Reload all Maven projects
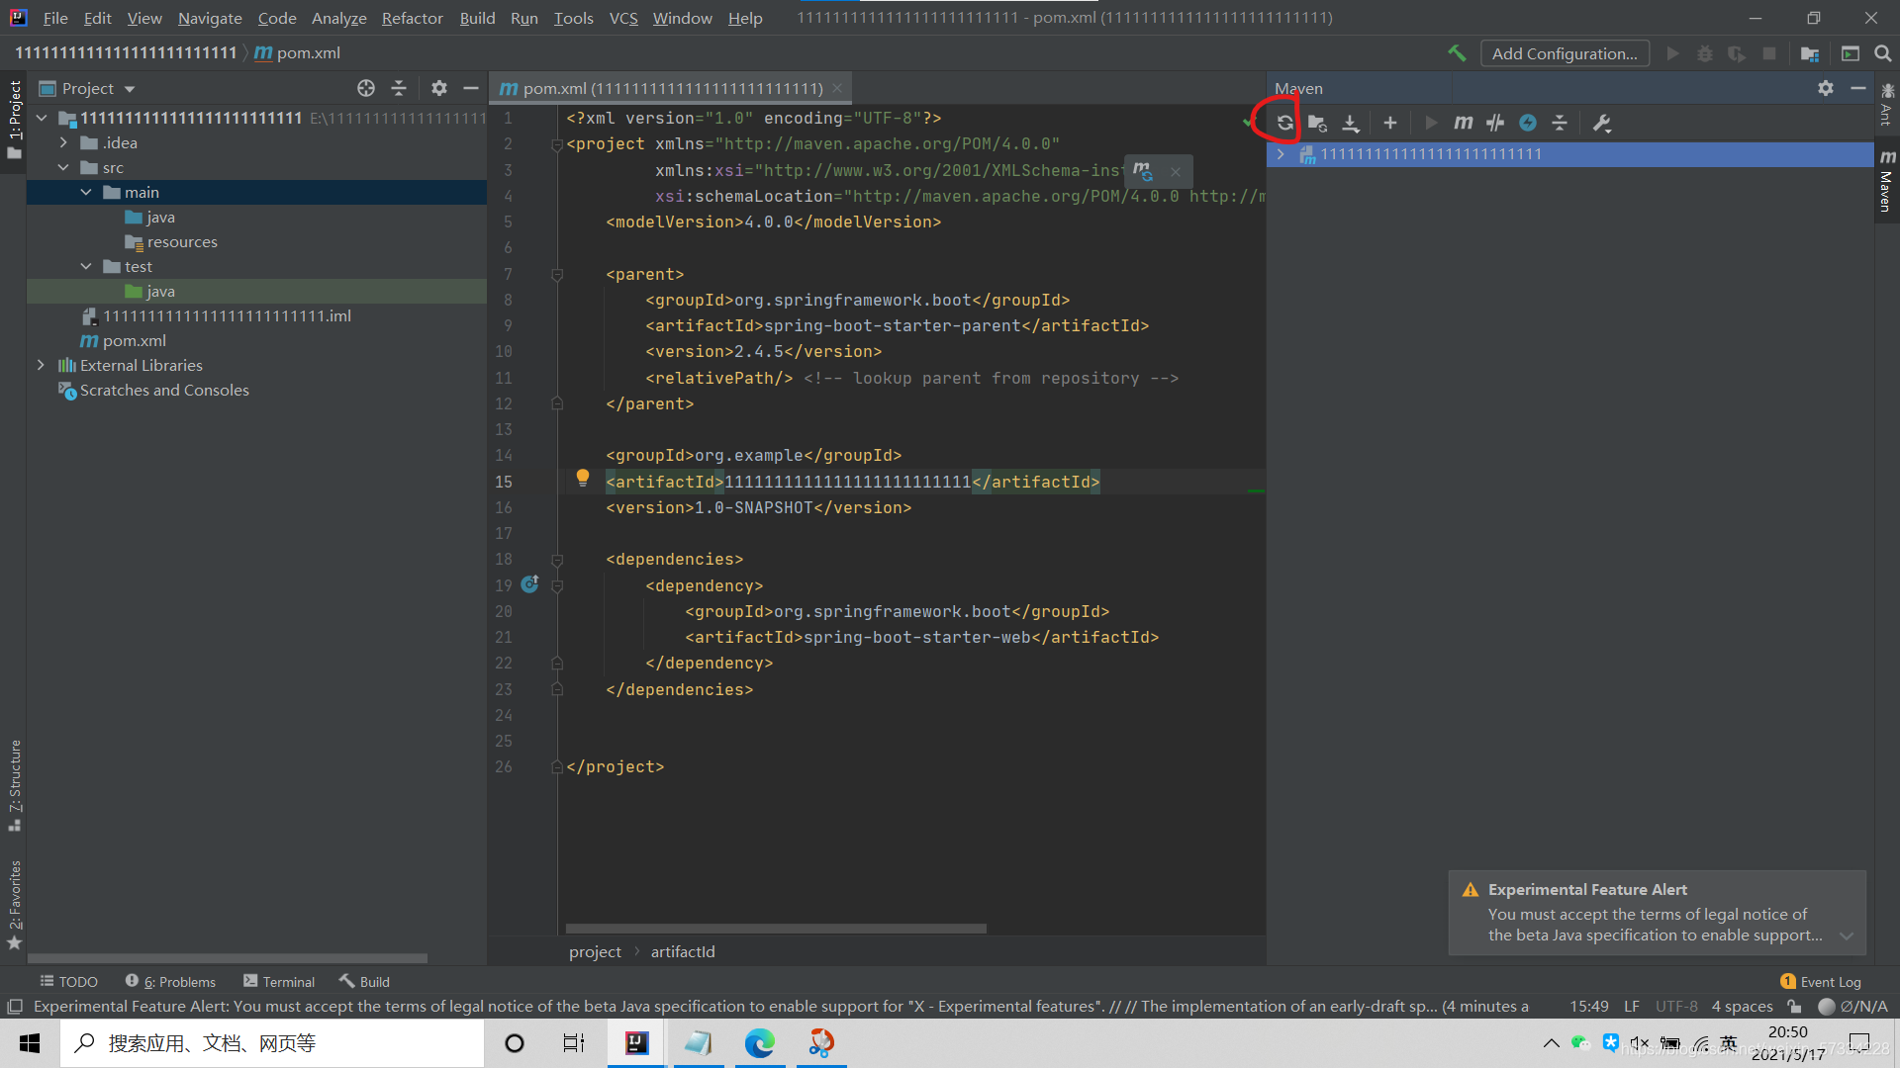This screenshot has height=1068, width=1900. point(1284,123)
